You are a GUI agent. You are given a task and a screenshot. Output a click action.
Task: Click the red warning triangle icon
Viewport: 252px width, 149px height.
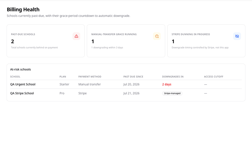[x=76, y=36]
